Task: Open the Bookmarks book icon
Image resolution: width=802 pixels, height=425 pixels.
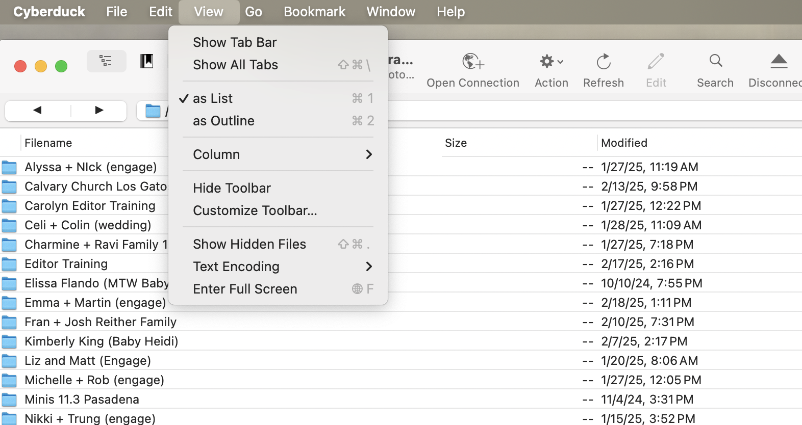Action: coord(147,62)
